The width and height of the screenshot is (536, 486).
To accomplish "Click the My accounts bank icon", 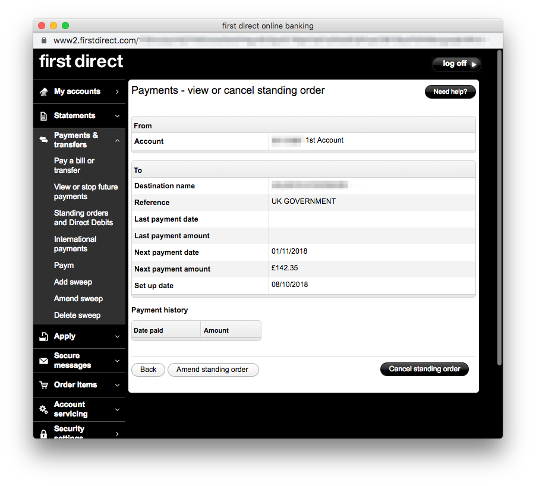I will tap(44, 91).
